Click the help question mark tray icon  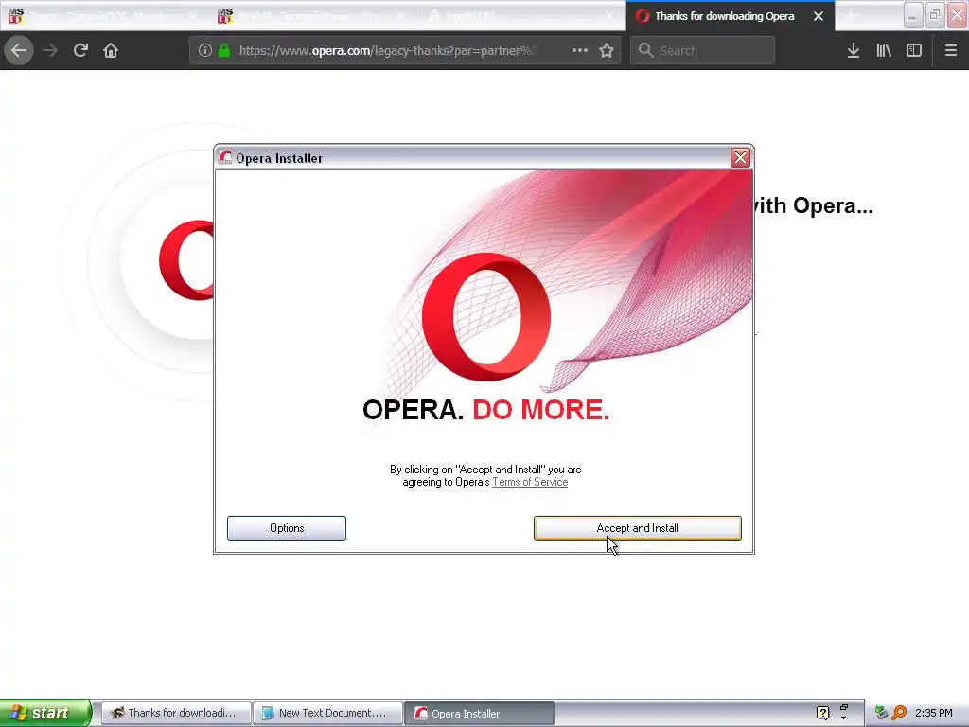coord(822,713)
